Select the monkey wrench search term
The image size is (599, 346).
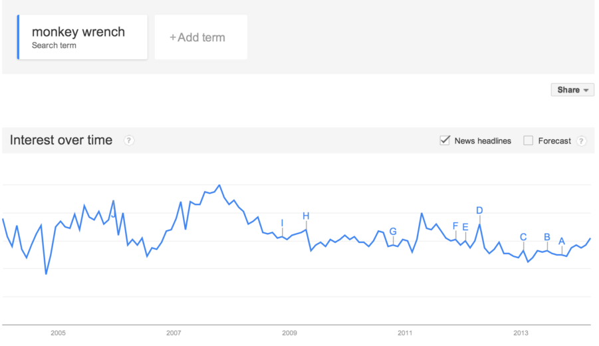point(82,37)
